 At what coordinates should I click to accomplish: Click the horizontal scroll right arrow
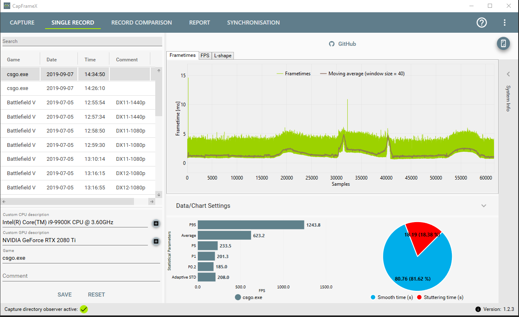coord(152,202)
